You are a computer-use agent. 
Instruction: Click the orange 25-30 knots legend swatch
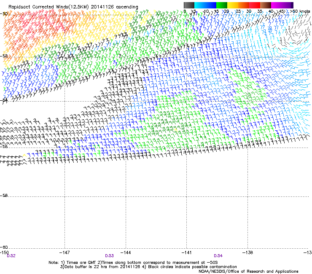click(244, 5)
